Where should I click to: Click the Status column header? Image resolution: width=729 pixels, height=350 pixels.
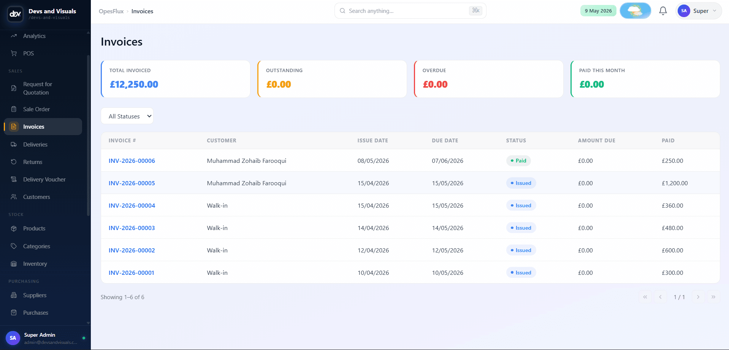click(516, 140)
